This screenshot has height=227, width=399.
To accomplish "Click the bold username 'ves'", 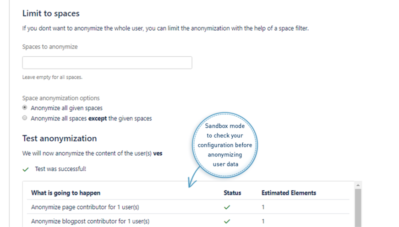I will (x=157, y=154).
